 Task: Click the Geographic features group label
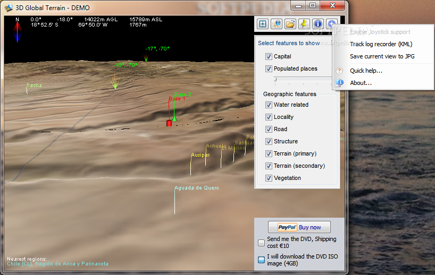[x=290, y=94]
